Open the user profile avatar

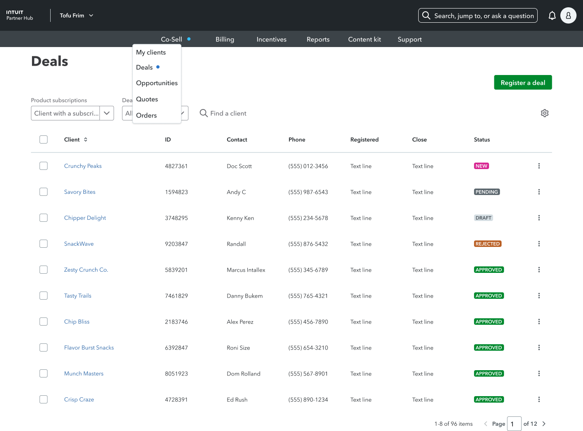(x=568, y=16)
